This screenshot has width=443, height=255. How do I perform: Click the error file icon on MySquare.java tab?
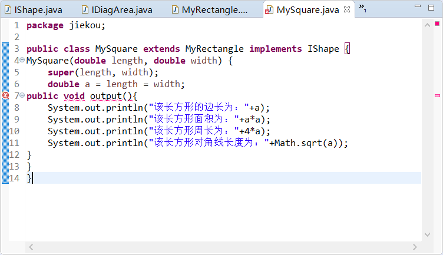click(269, 10)
